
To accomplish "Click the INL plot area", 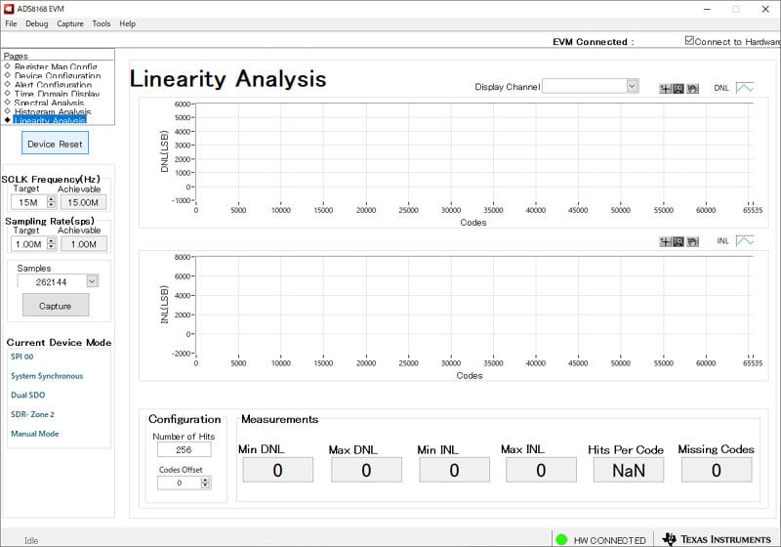I will click(474, 305).
